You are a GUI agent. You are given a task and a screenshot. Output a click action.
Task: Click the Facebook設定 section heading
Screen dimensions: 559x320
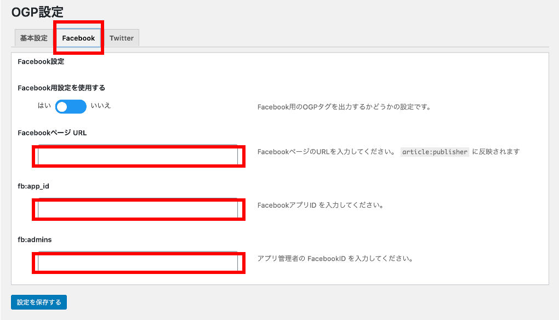[41, 61]
